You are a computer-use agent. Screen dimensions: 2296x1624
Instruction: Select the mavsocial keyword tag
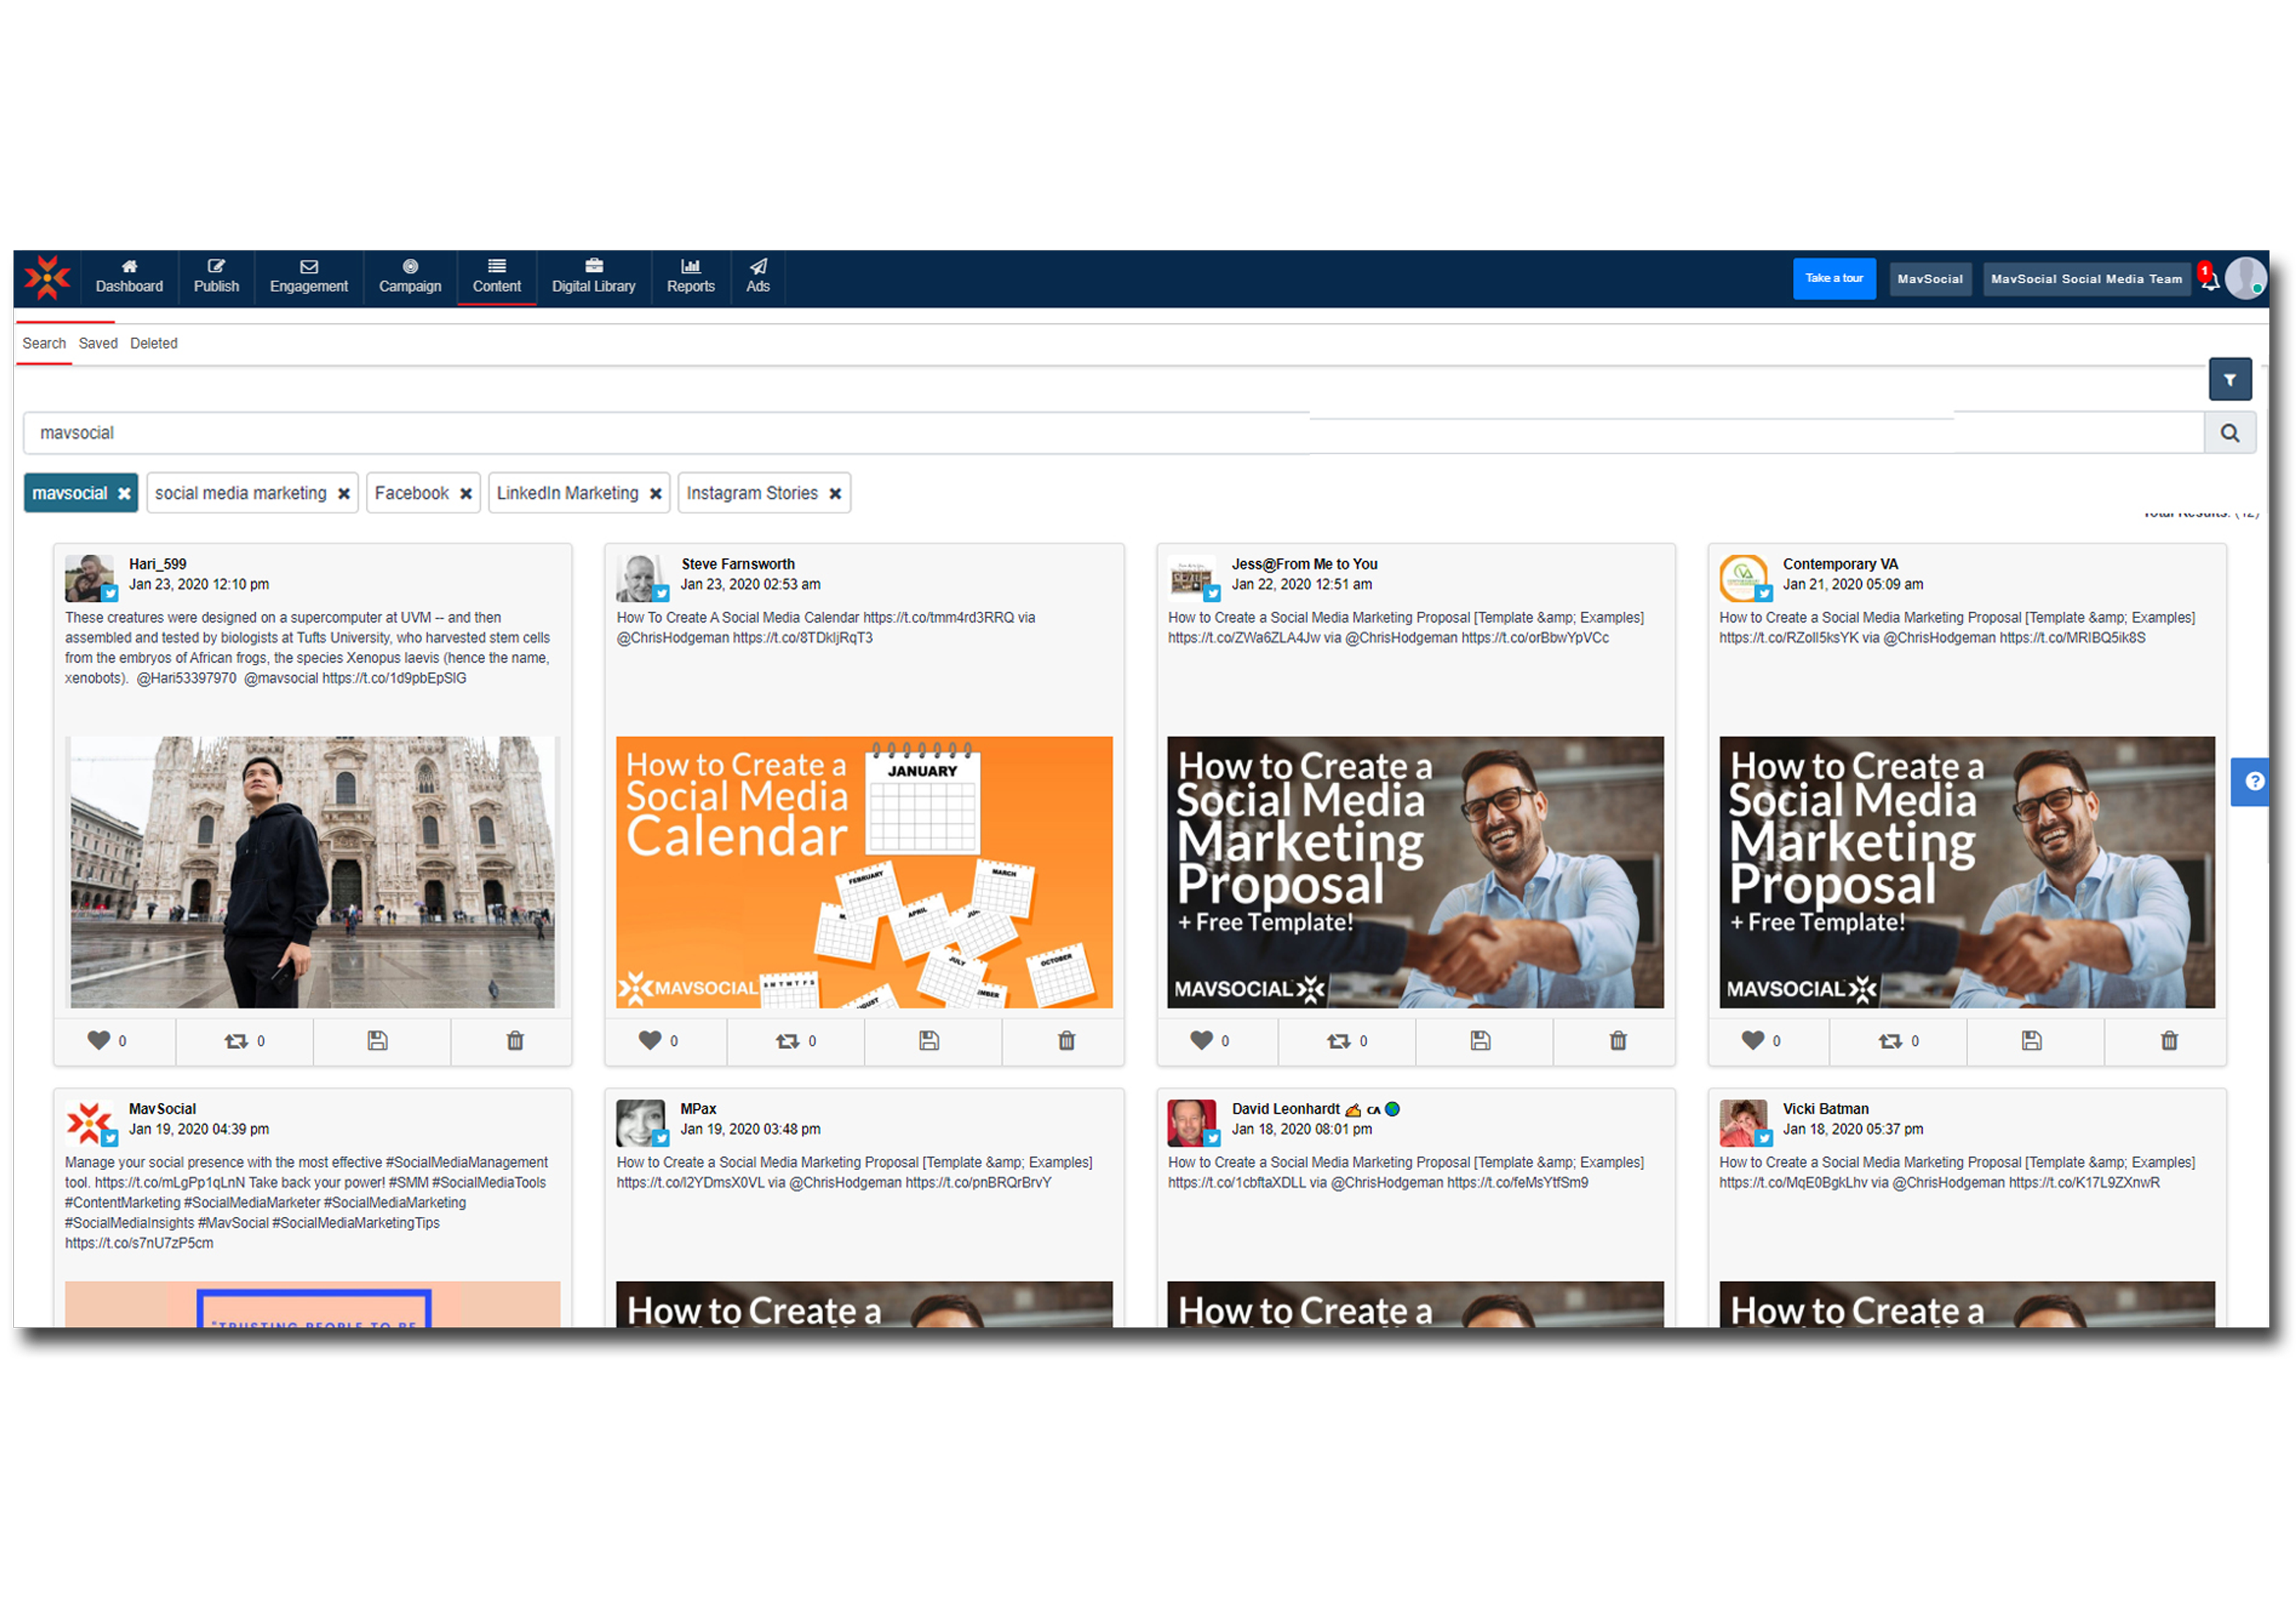click(69, 493)
